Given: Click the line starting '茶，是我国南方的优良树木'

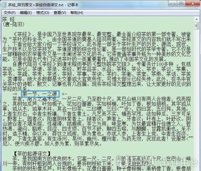Looking at the screenshot, I should coord(102,158).
